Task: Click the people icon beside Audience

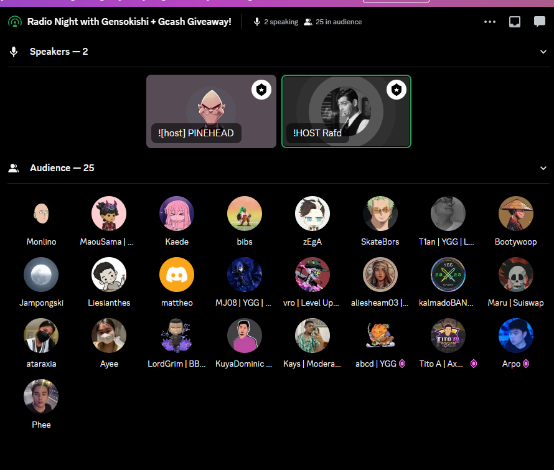Action: (14, 168)
